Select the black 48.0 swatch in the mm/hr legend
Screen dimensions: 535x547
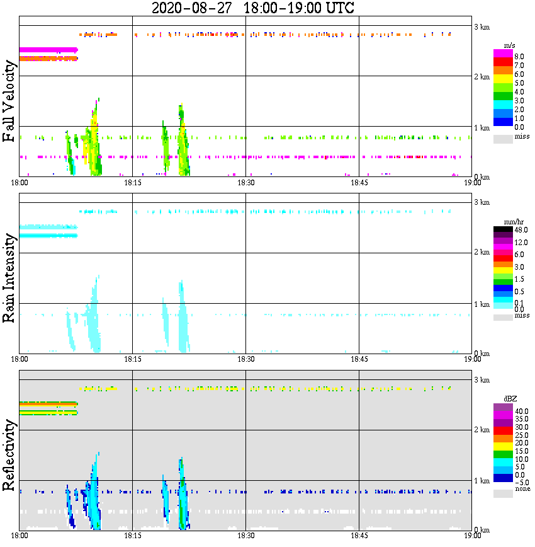tap(503, 229)
